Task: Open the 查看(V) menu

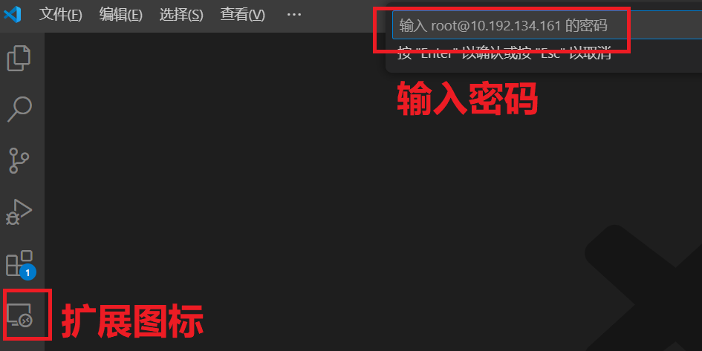Action: 243,14
